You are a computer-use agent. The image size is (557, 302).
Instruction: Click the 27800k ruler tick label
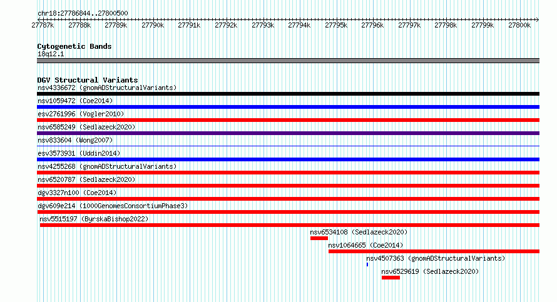tap(519, 25)
